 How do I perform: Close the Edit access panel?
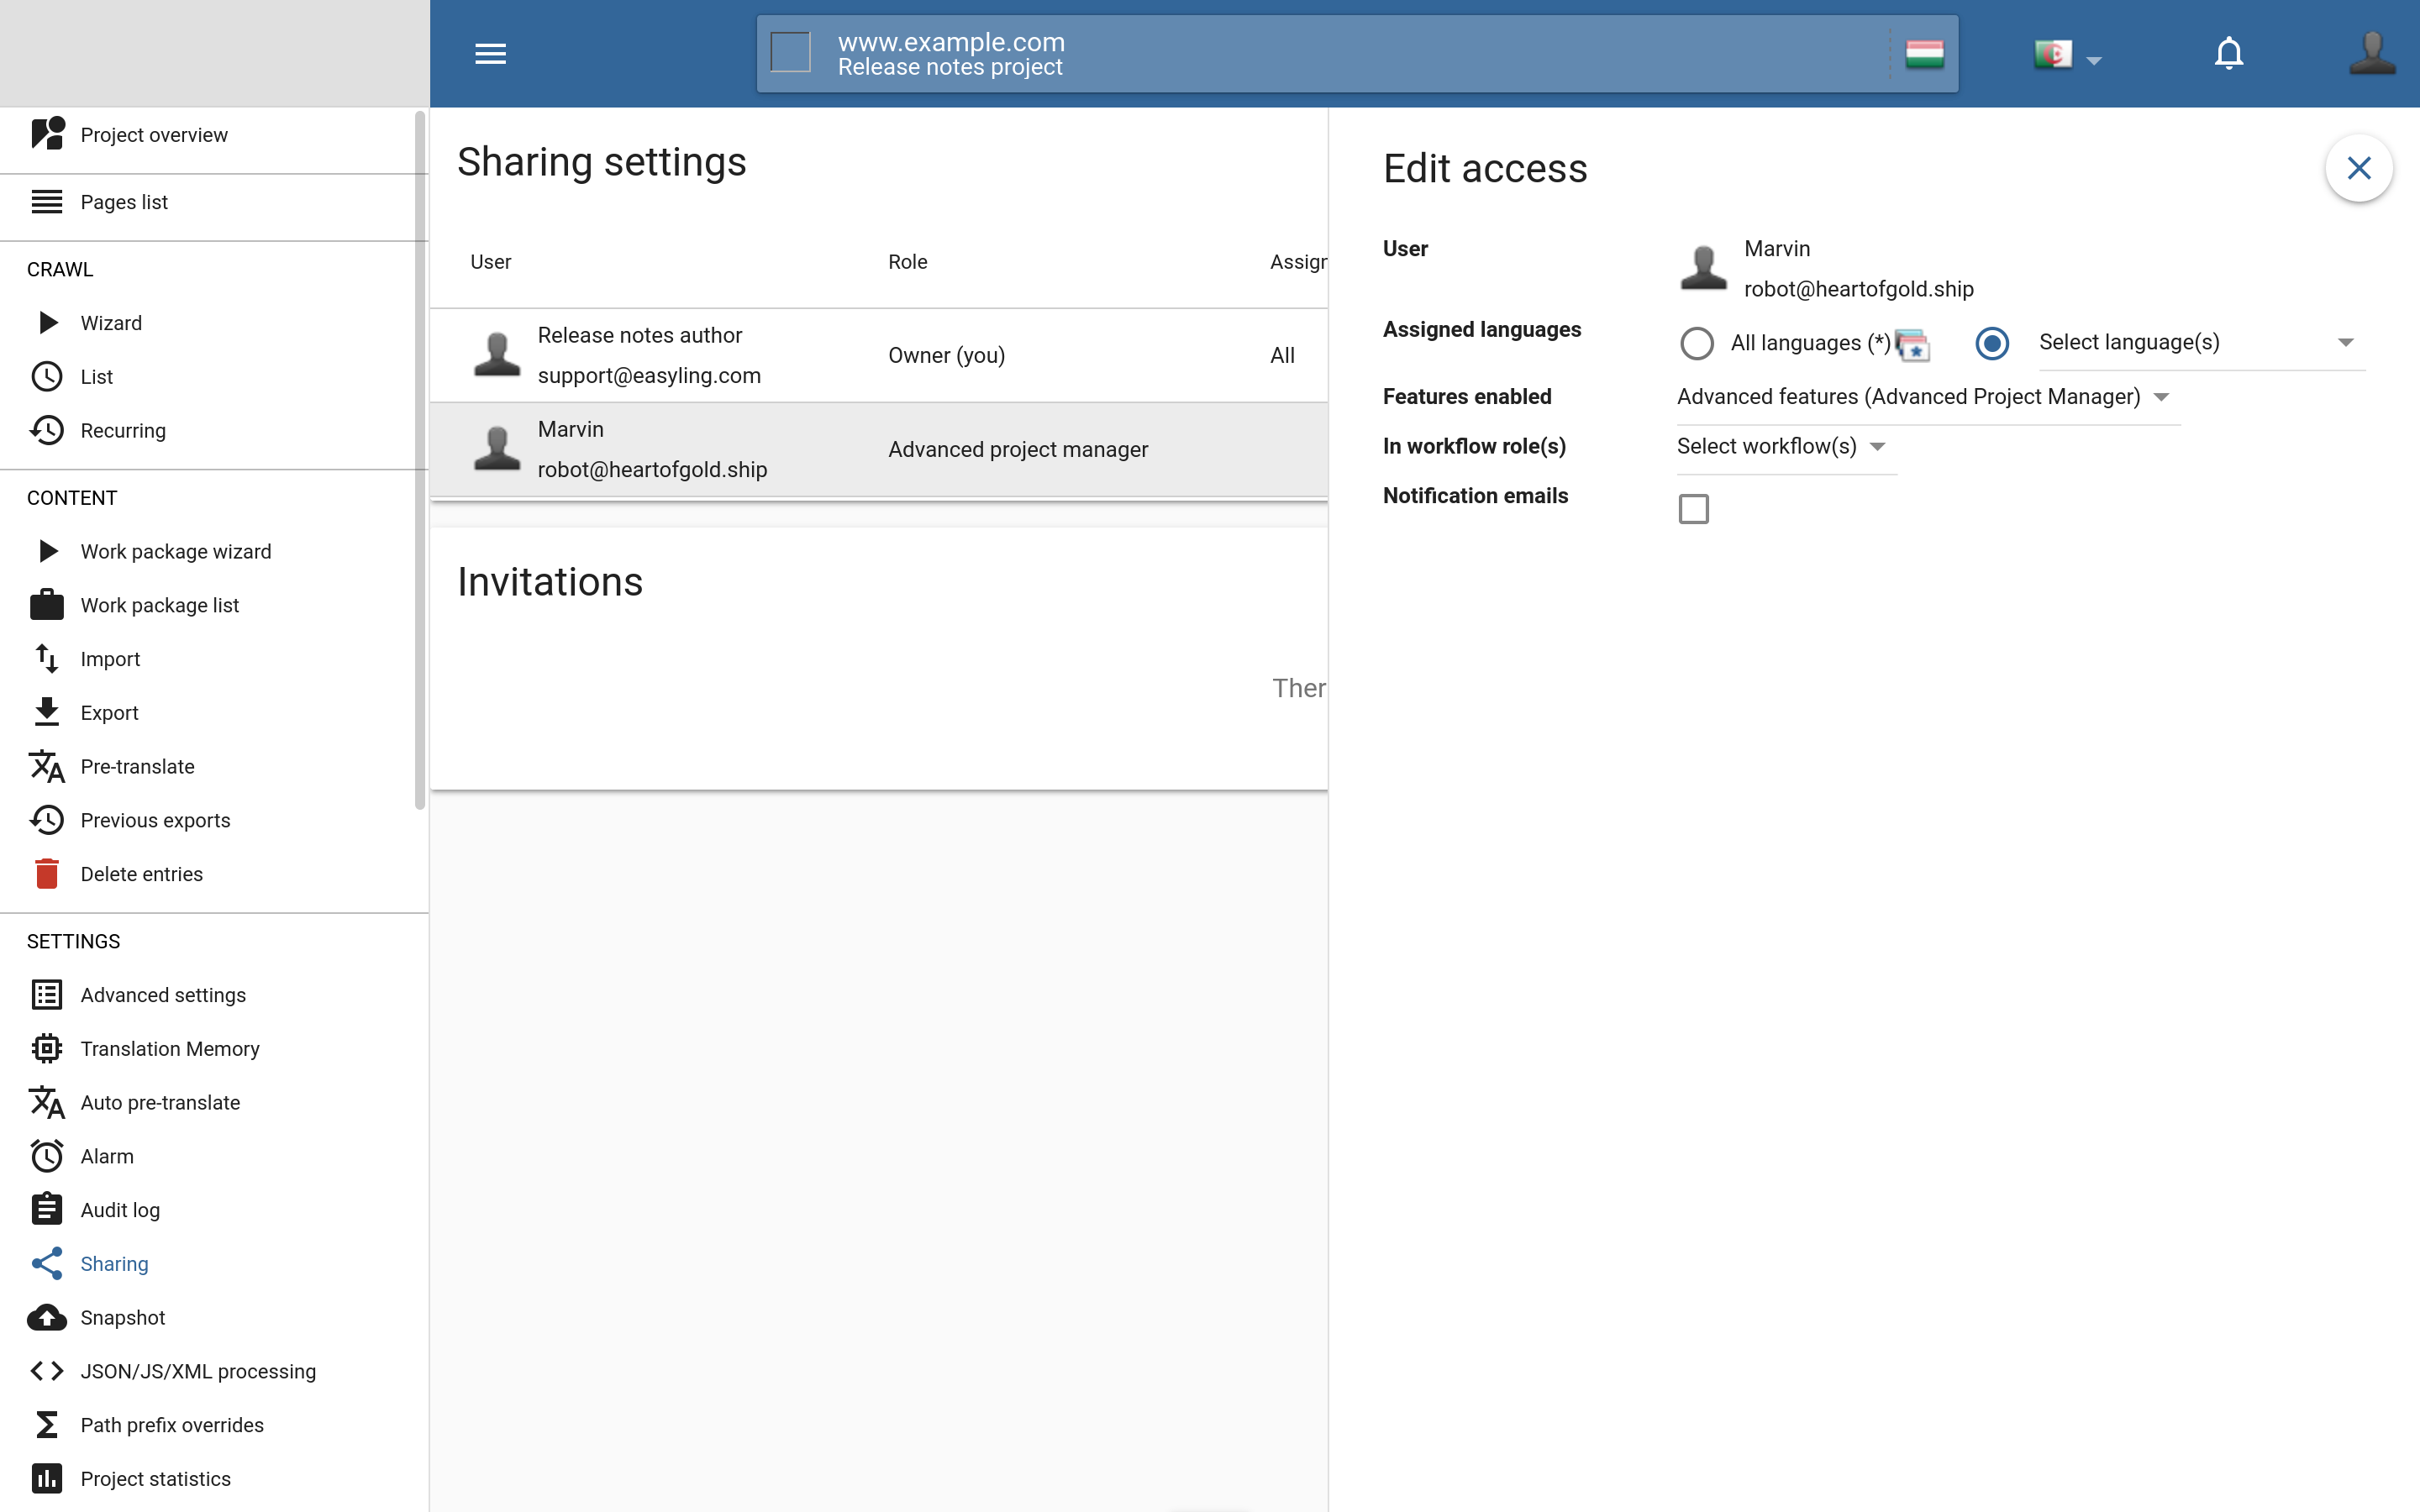(2359, 168)
